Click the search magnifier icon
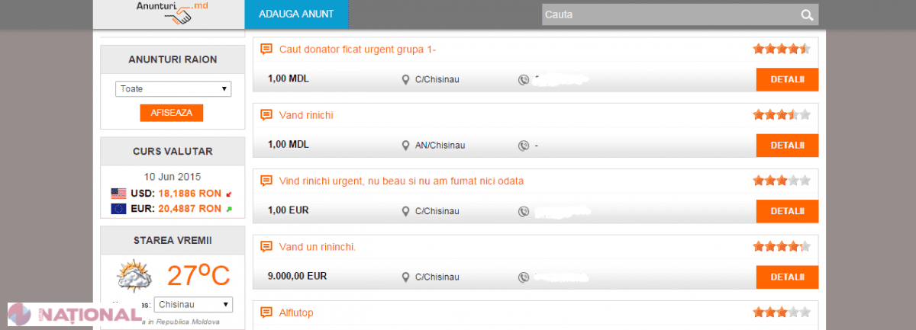Viewport: 916px width, 330px height. click(807, 15)
